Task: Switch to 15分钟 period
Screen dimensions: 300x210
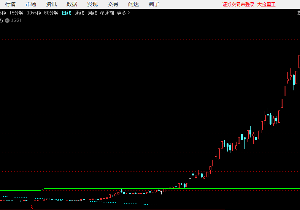Action: coord(16,13)
